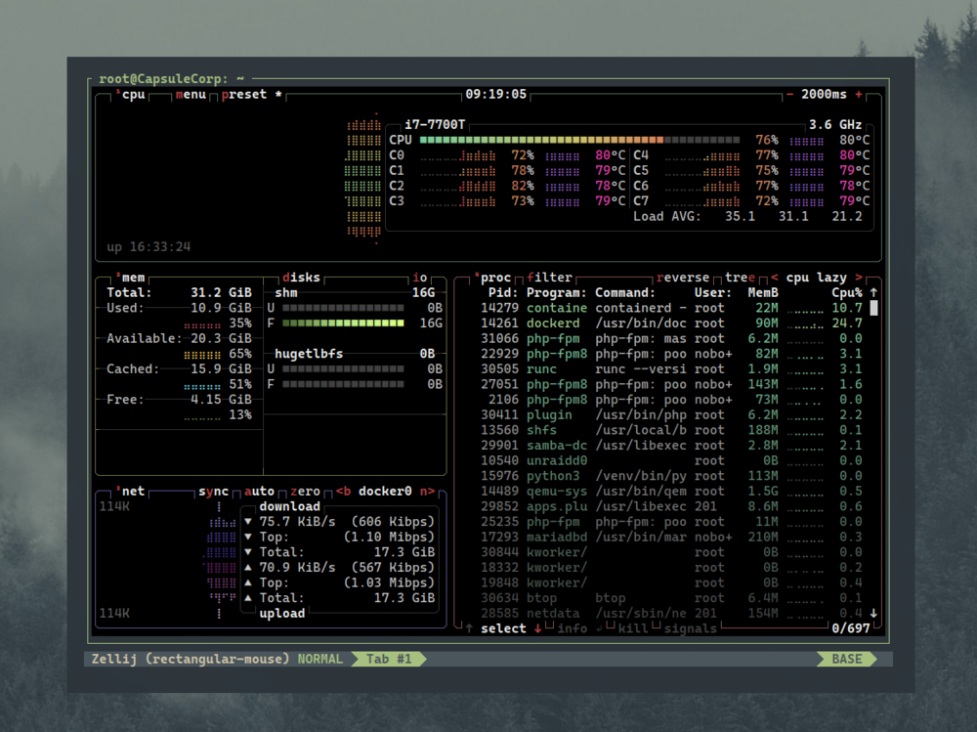Click the hugetlbfs used space bar
Viewport: 977px width, 732px height.
click(343, 369)
